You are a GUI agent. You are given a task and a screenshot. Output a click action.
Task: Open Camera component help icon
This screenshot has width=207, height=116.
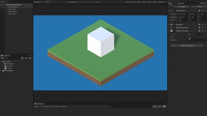click(x=199, y=24)
